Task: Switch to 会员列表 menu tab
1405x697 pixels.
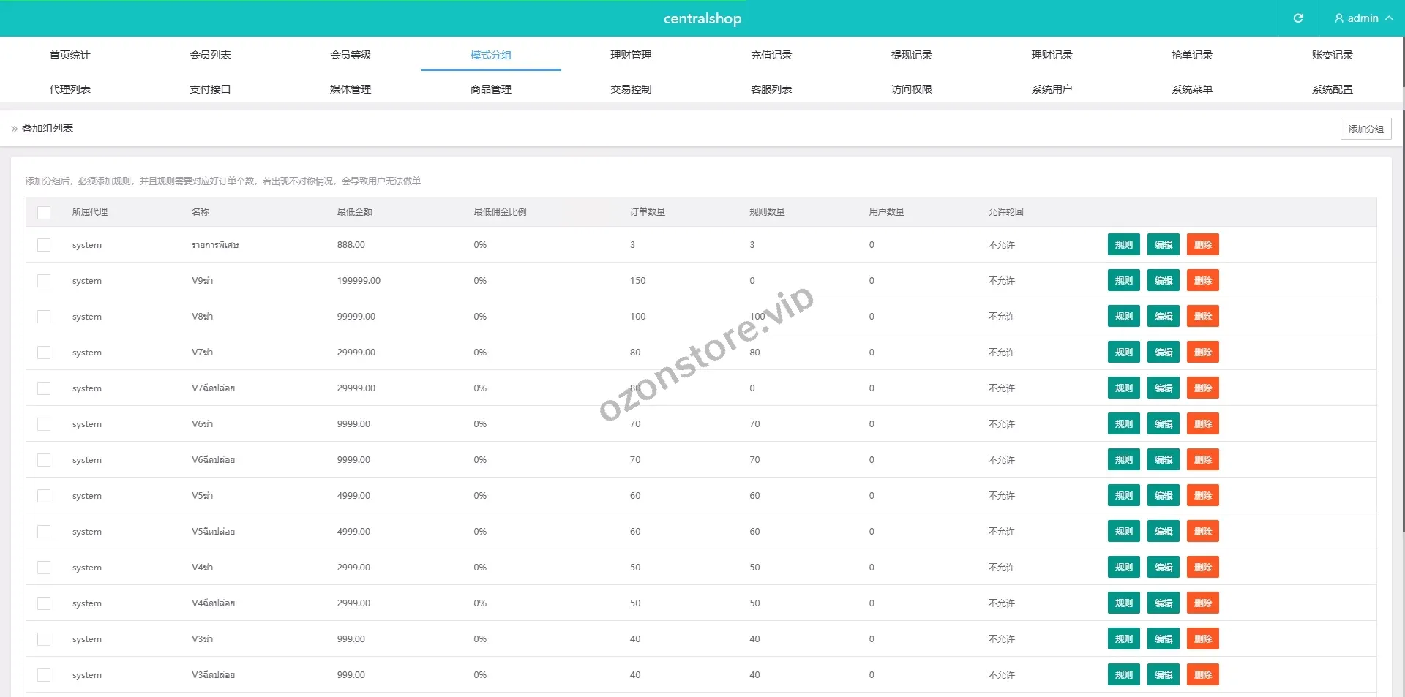Action: tap(210, 55)
